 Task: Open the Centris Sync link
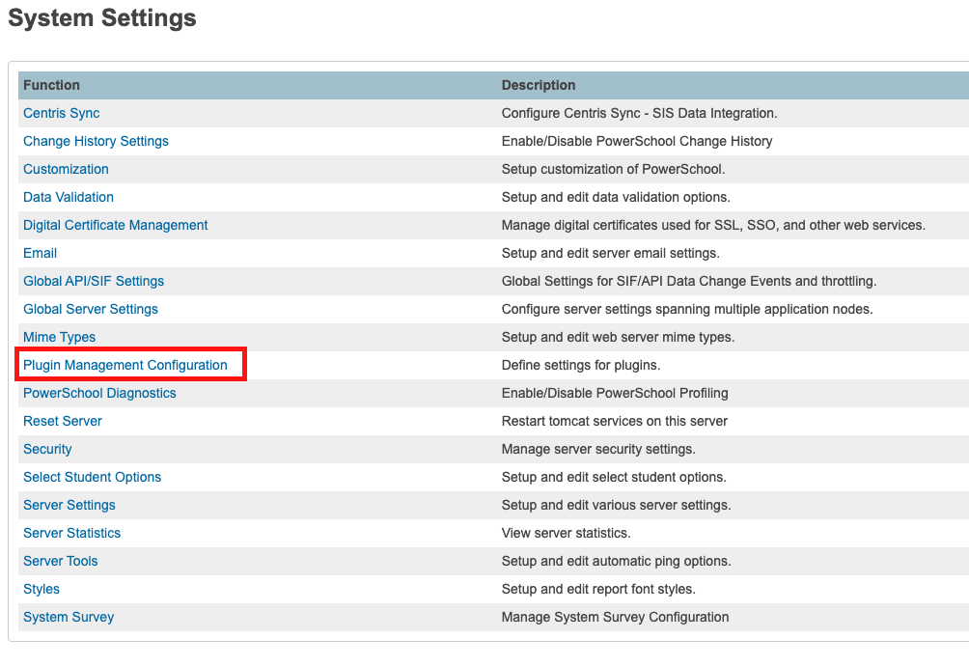(x=61, y=113)
